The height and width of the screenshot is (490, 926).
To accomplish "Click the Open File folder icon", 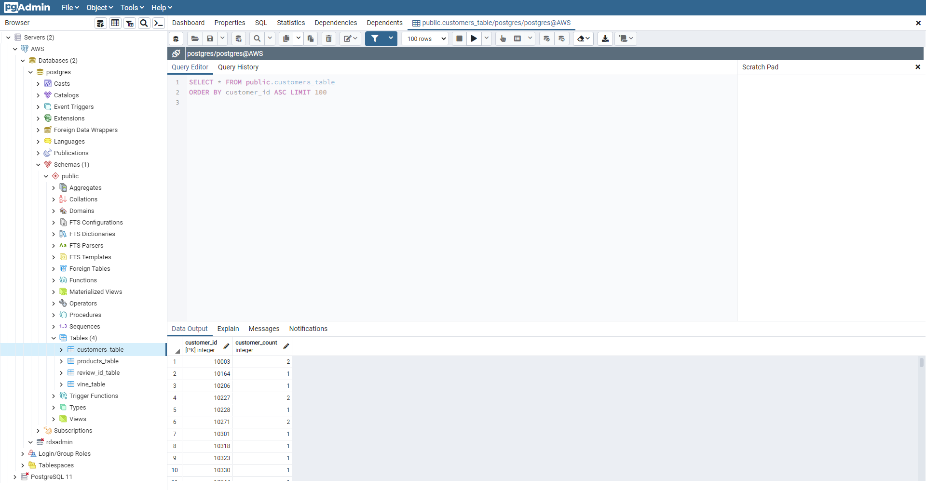I will coord(195,39).
